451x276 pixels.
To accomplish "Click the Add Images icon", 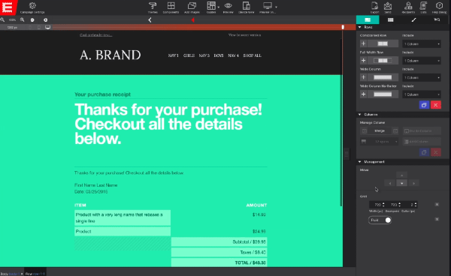I will [192, 5].
